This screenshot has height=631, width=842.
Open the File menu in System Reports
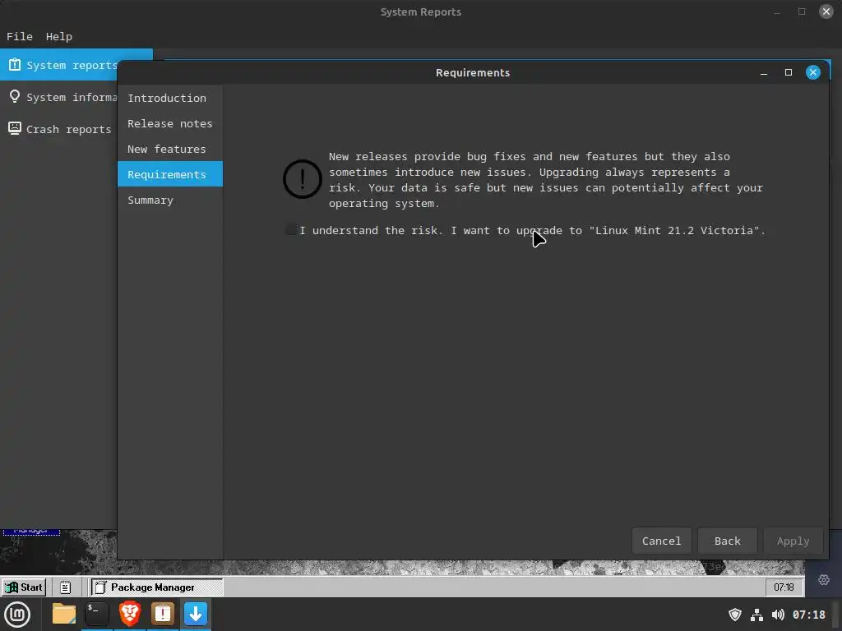[20, 36]
